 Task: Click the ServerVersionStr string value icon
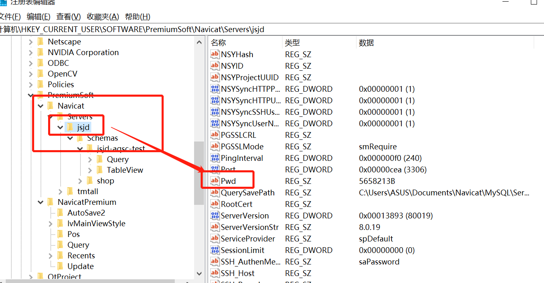point(215,227)
